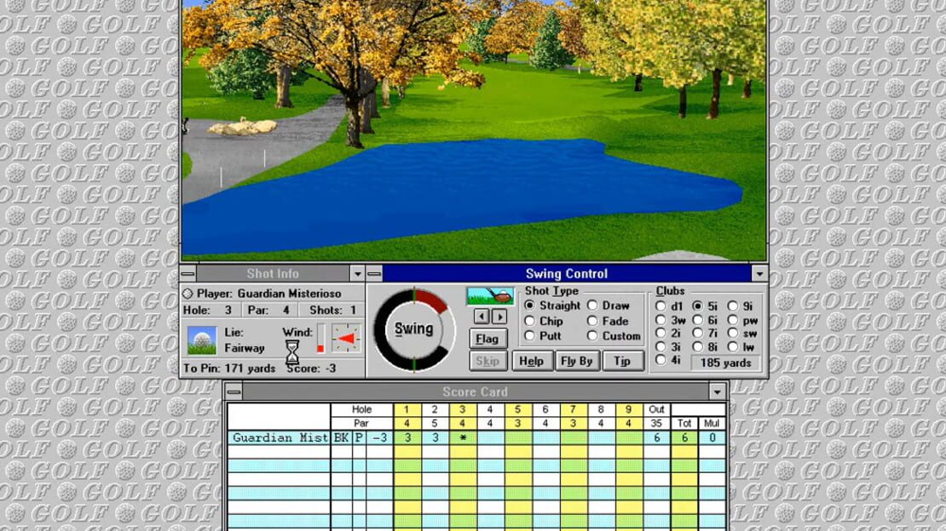Click the 185 yards club distance field
The height and width of the screenshot is (531, 946).
tap(726, 363)
